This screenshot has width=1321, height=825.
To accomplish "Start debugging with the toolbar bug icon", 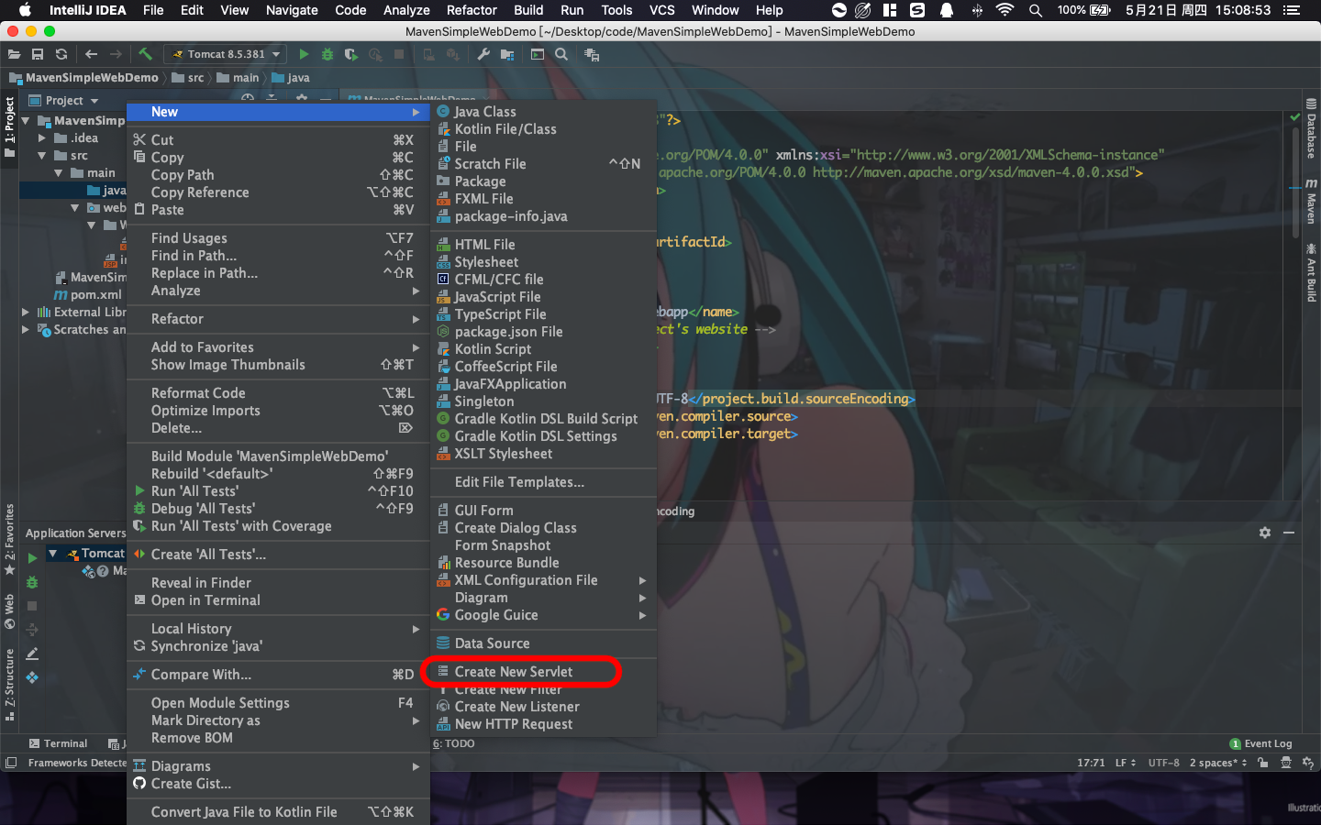I will pyautogui.click(x=327, y=54).
